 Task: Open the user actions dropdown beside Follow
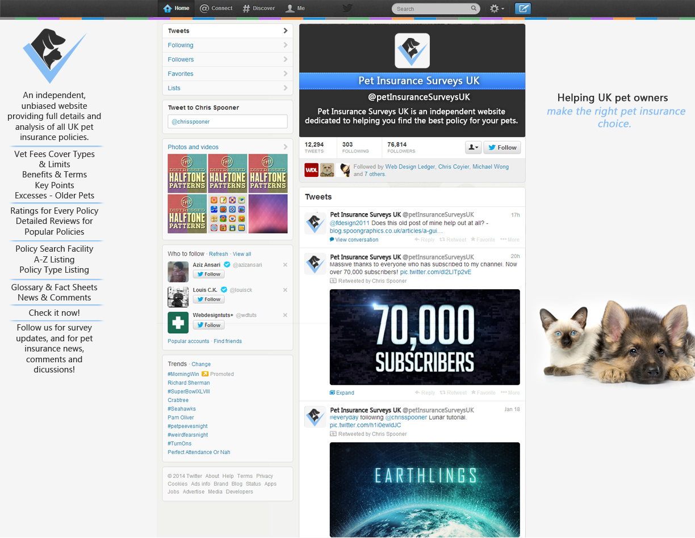tap(474, 147)
